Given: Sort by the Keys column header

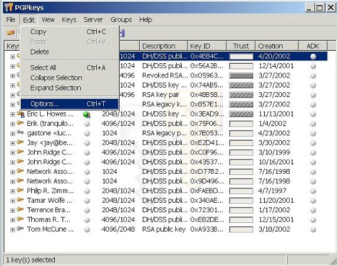Looking at the screenshot, I should point(12,46).
